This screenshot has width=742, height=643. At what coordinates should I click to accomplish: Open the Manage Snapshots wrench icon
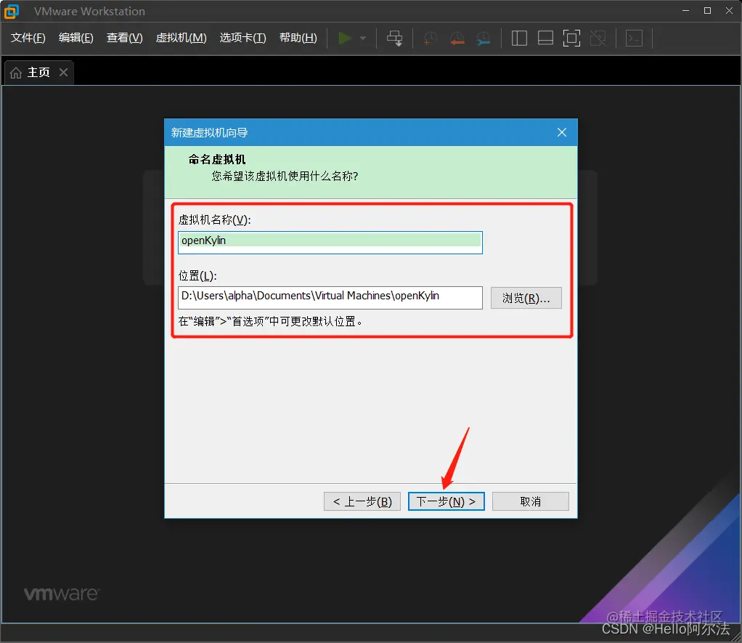tap(483, 38)
